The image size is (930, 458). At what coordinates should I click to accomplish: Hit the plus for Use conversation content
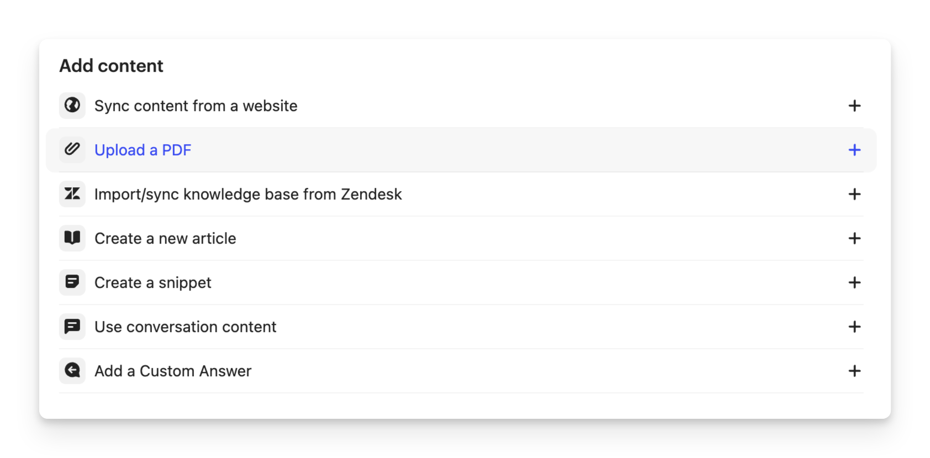(854, 327)
